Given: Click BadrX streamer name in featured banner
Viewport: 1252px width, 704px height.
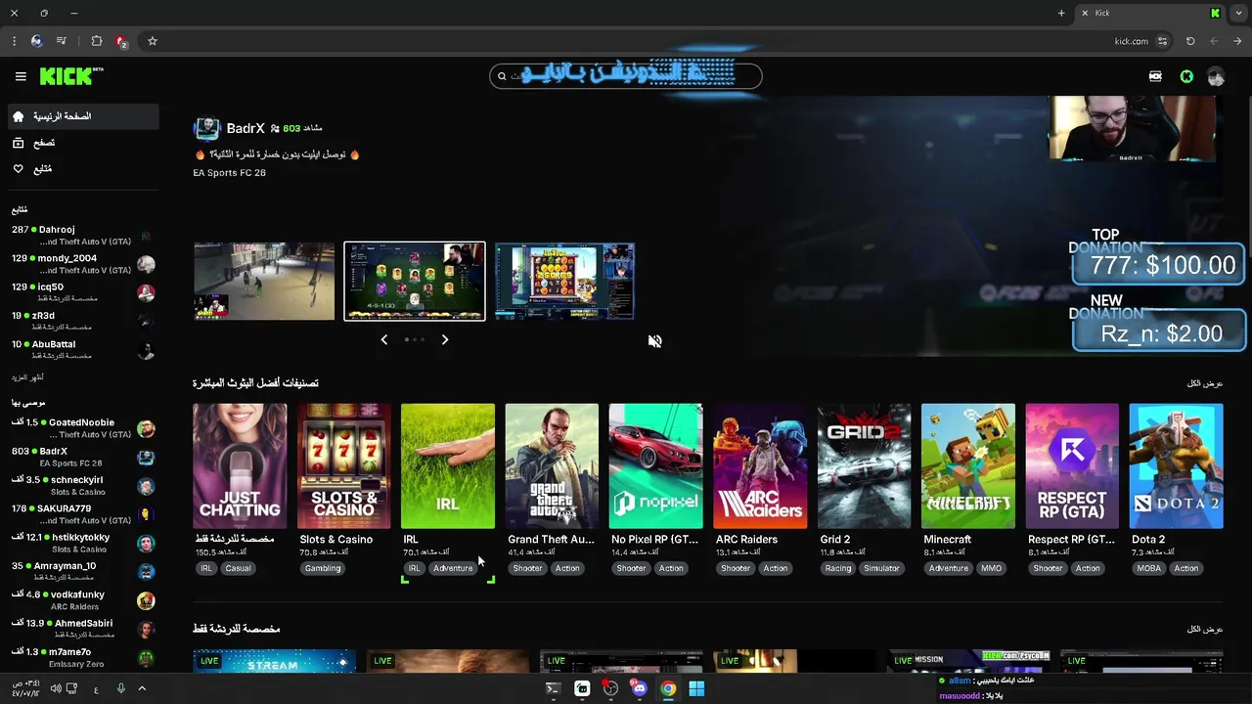Looking at the screenshot, I should (x=246, y=128).
